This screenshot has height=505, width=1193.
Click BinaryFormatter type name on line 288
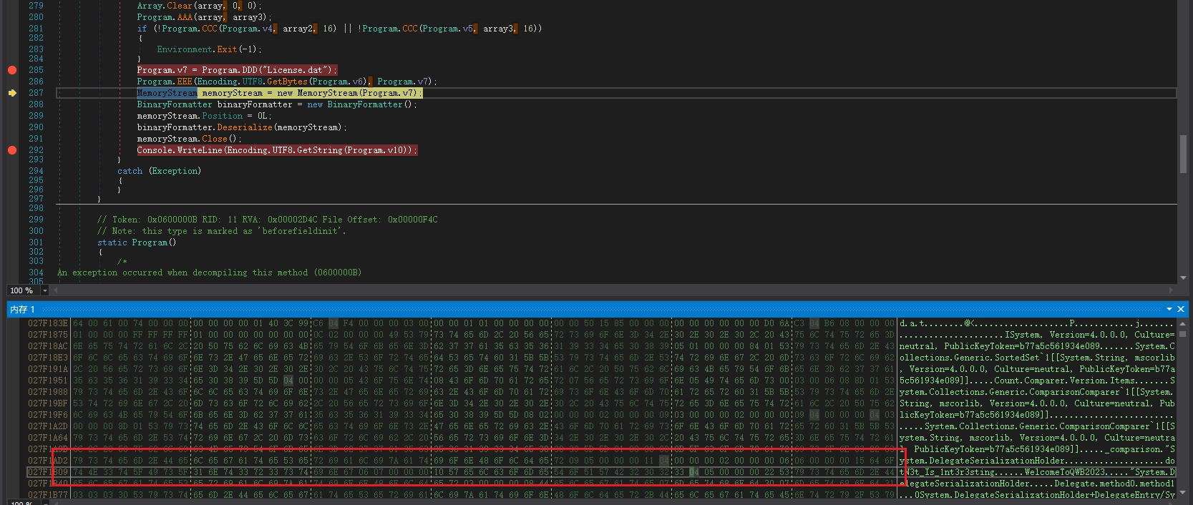pyautogui.click(x=175, y=104)
